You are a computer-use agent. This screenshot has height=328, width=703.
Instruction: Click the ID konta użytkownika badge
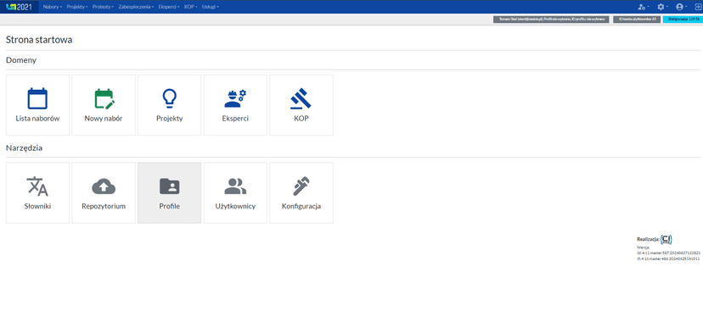(637, 19)
